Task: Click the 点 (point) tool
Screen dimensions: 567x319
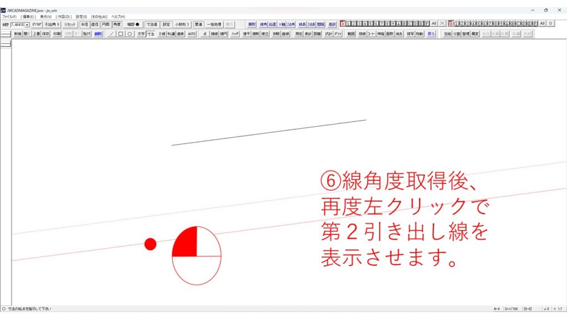Action: tap(205, 34)
